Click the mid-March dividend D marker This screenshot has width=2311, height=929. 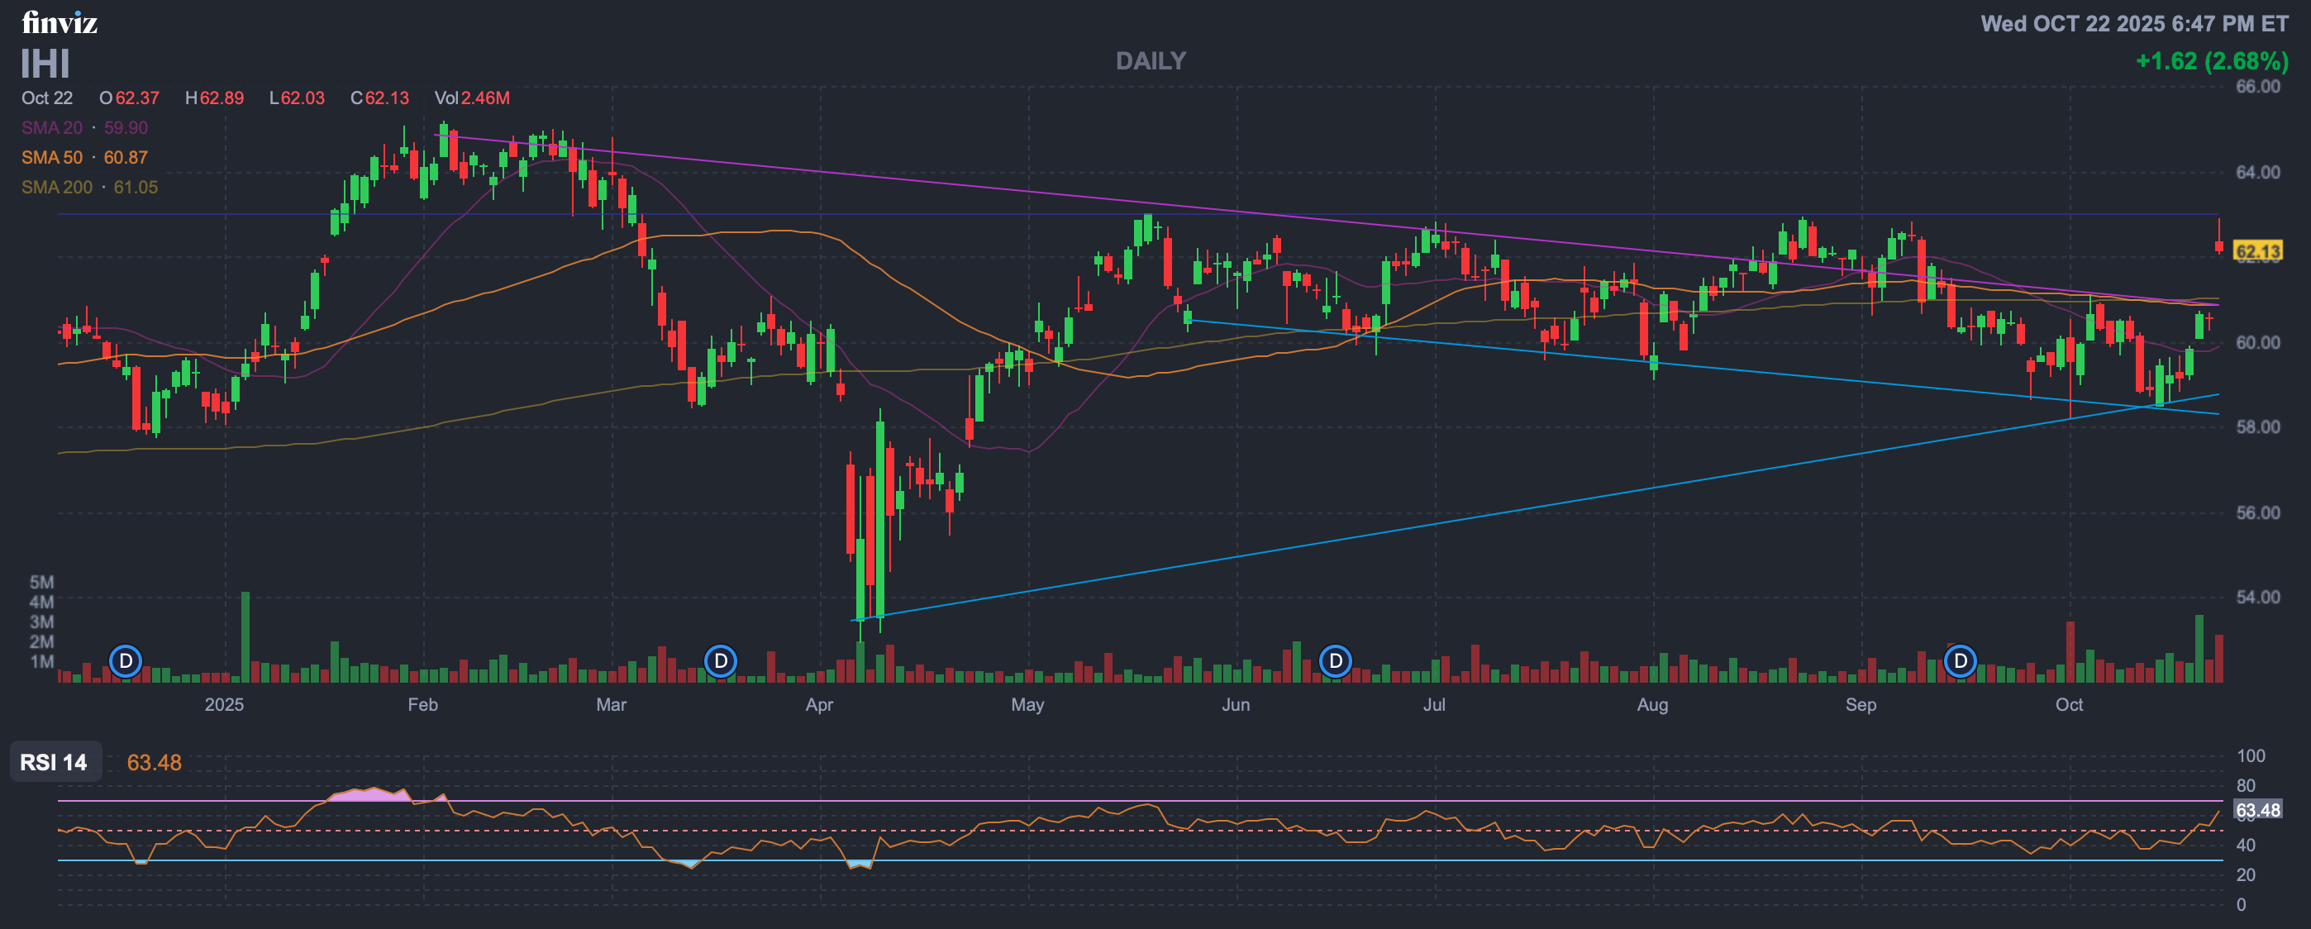(721, 662)
